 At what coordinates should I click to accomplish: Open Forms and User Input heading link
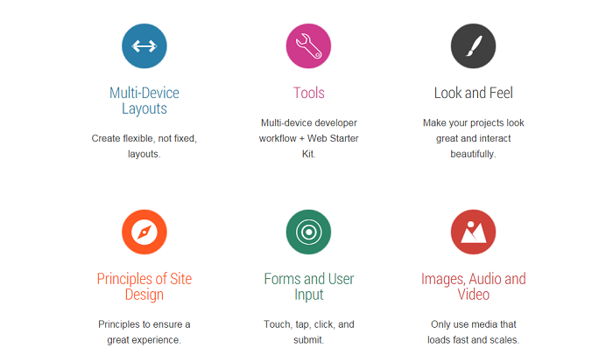click(309, 287)
